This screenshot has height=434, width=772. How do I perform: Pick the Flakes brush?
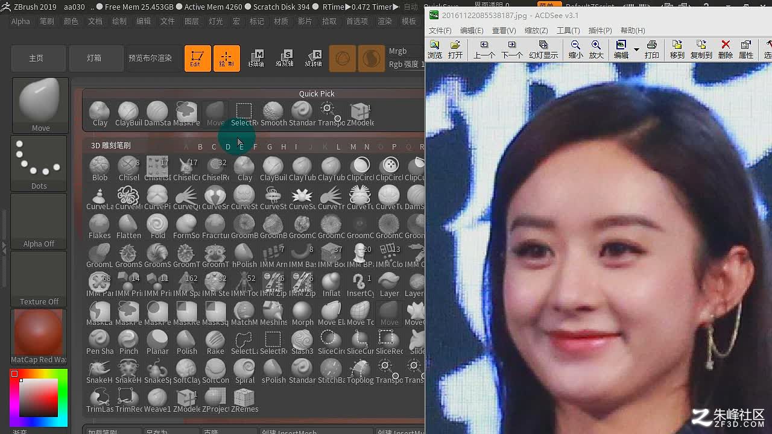[100, 227]
